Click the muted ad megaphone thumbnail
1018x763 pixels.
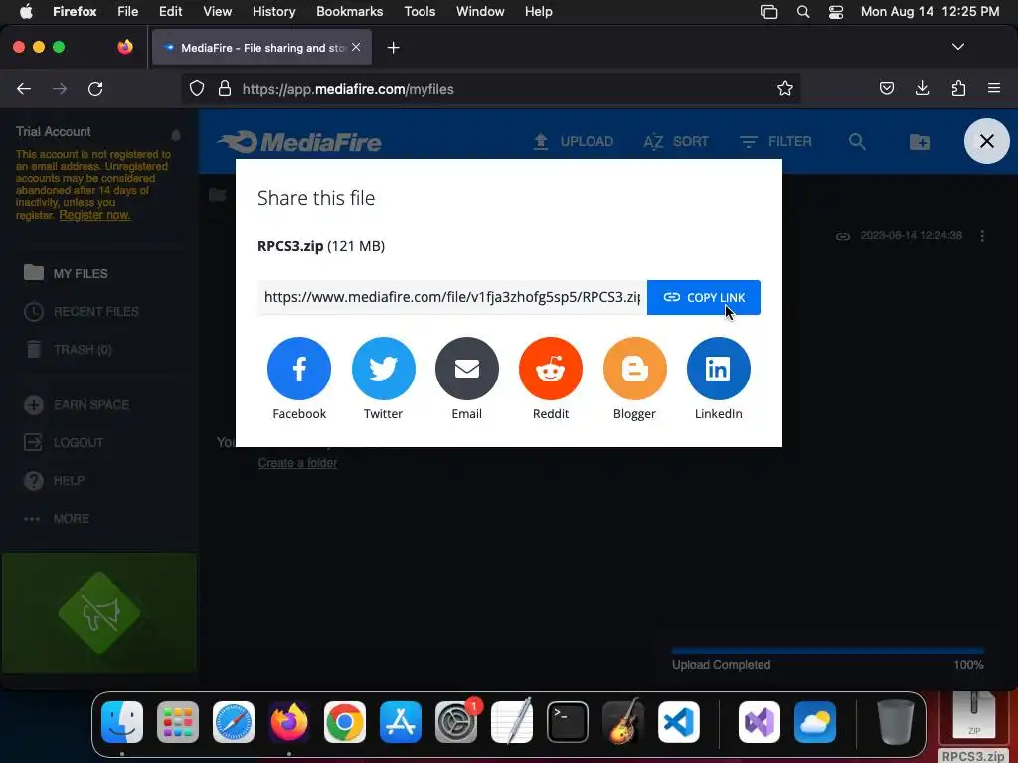click(98, 613)
